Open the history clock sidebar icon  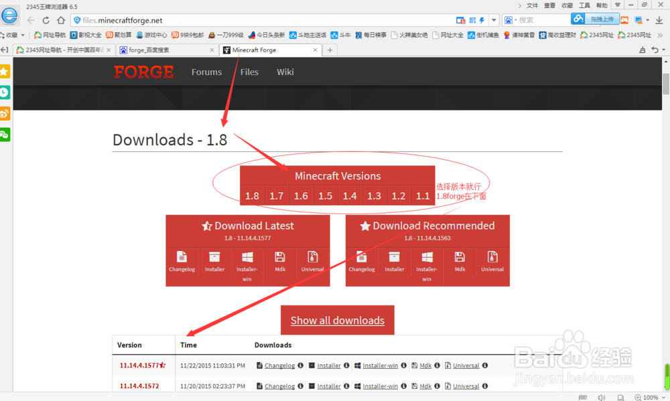[x=5, y=92]
